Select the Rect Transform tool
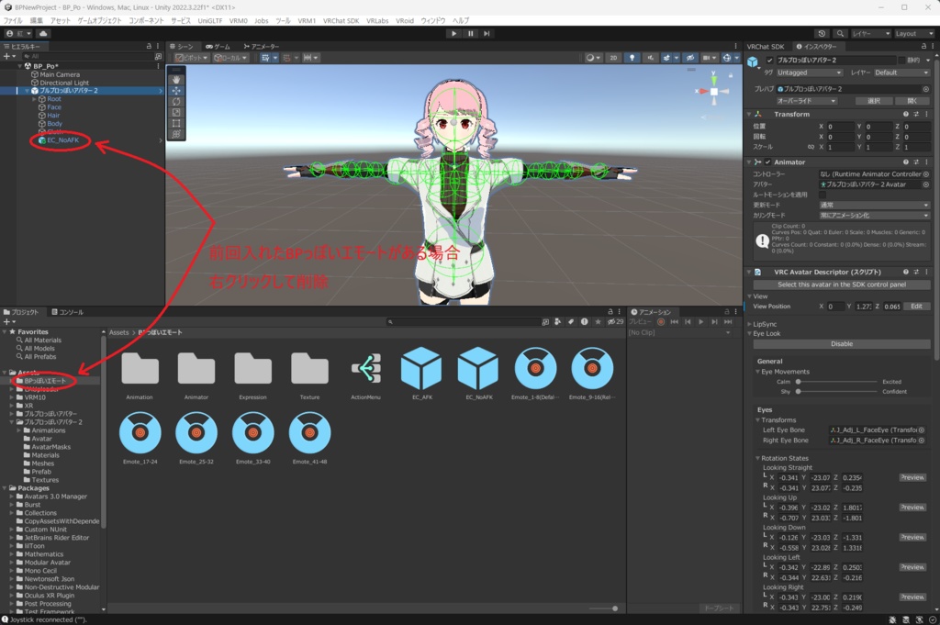940x625 pixels. pos(176,121)
